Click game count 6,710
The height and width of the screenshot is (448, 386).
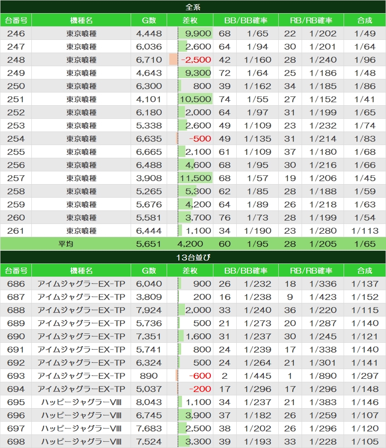coord(149,60)
